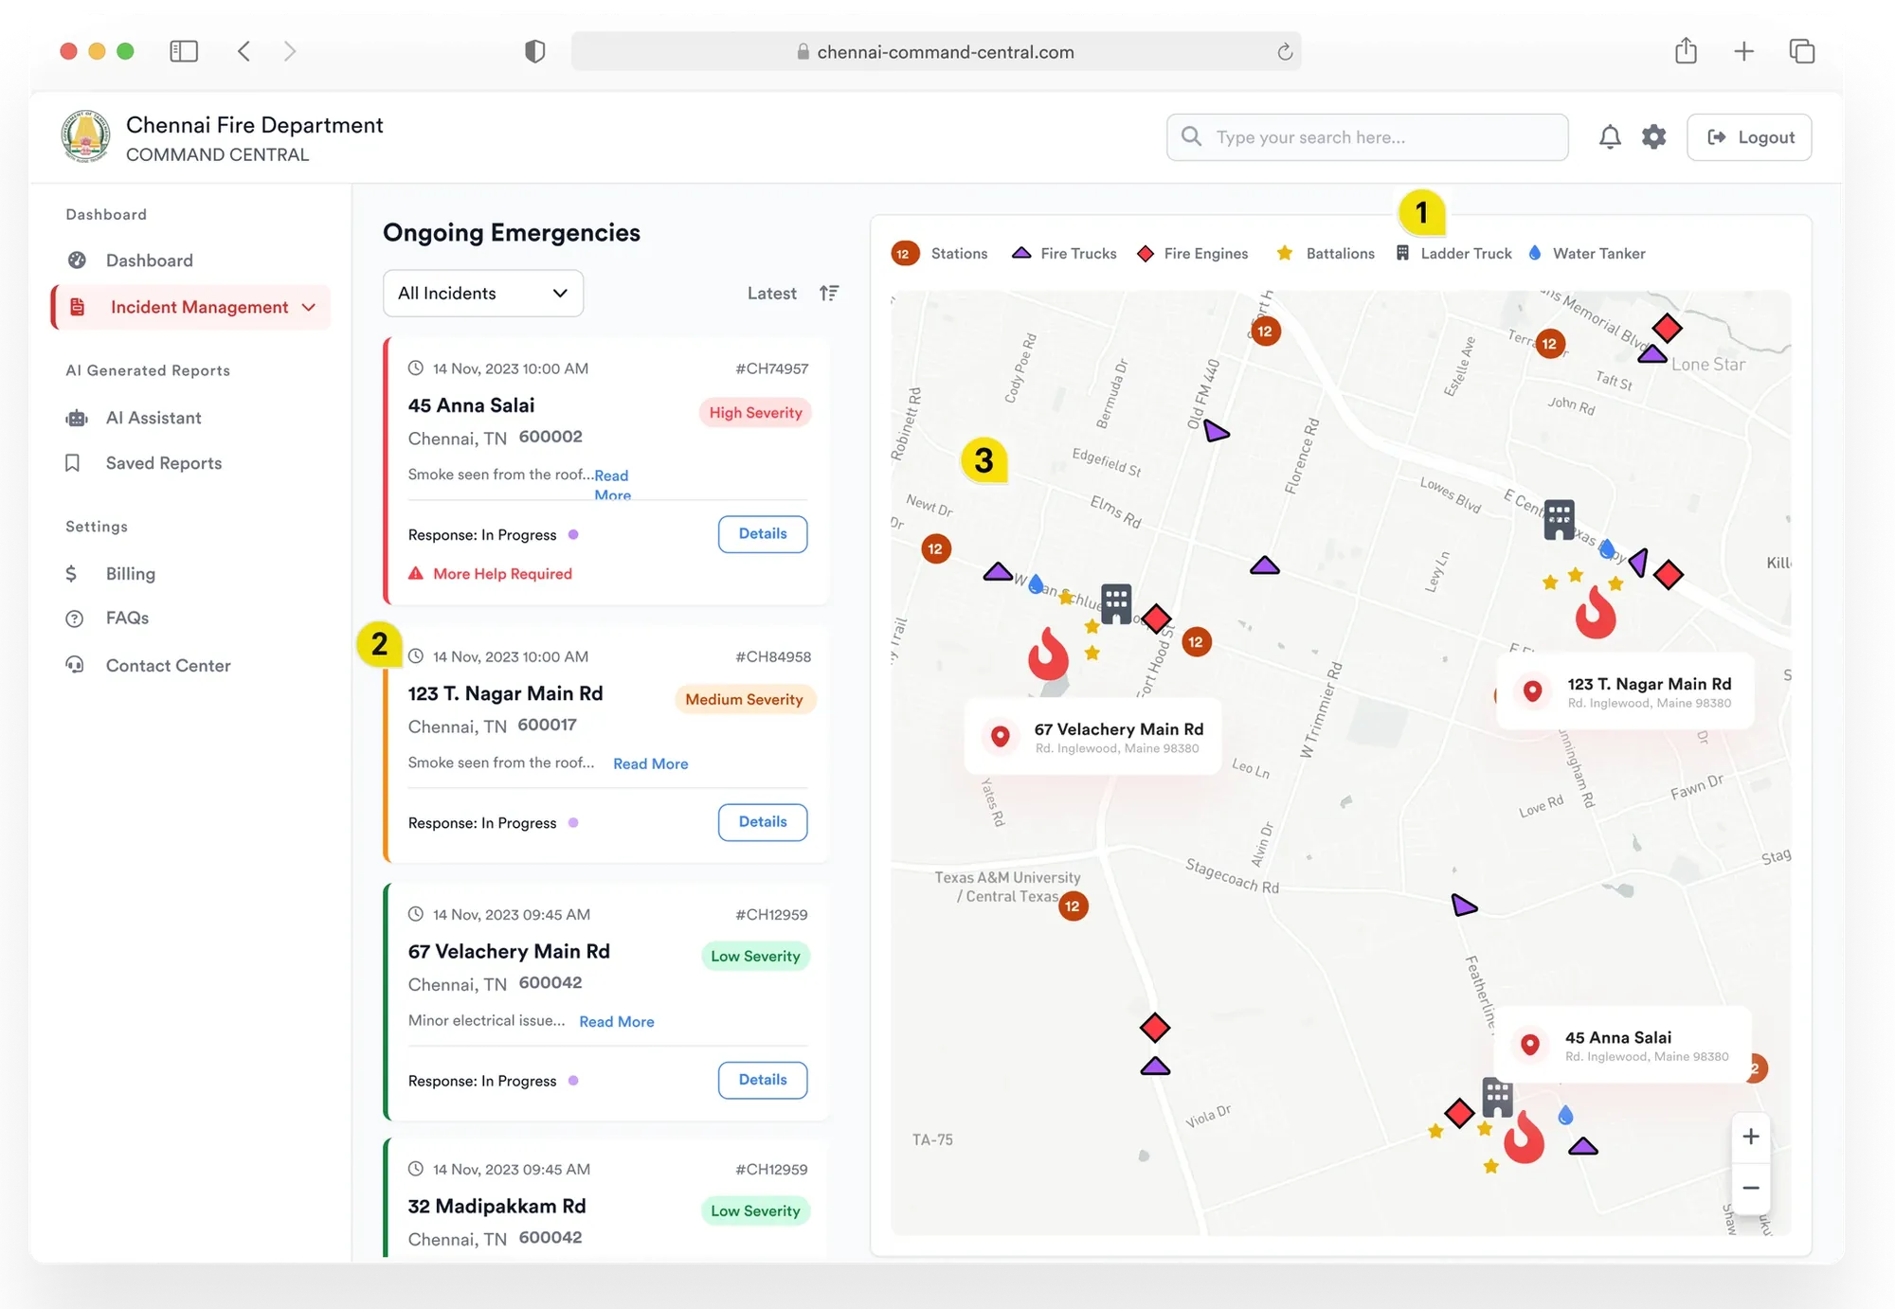Click fire marker above 67 Velachery Main Rd
Image resolution: width=1895 pixels, height=1309 pixels.
(x=1049, y=654)
